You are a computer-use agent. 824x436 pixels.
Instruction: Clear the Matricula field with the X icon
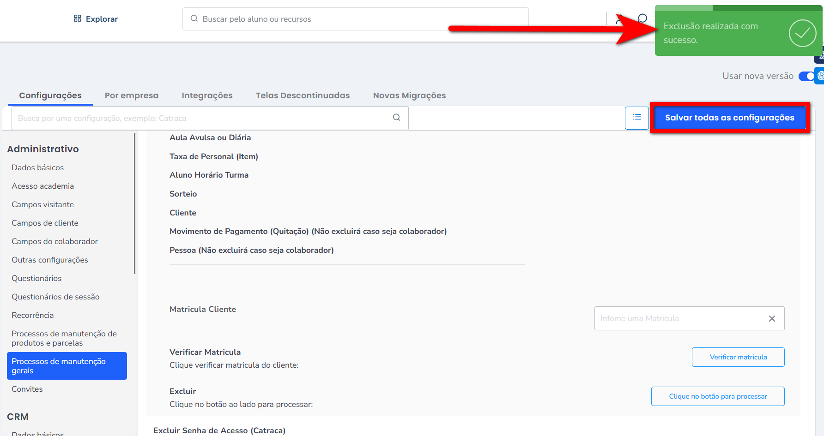pyautogui.click(x=772, y=318)
